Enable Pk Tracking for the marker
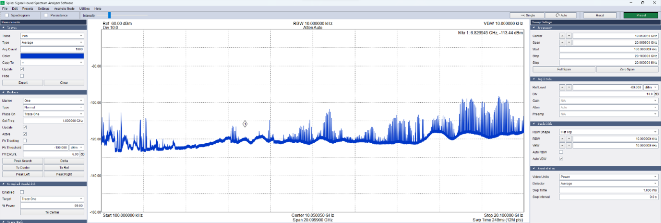 point(25,141)
